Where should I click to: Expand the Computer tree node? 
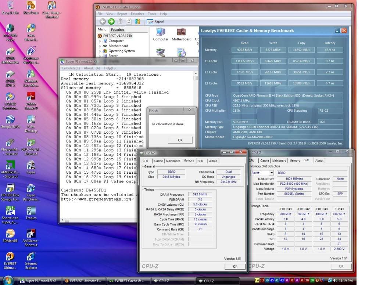pos(100,41)
